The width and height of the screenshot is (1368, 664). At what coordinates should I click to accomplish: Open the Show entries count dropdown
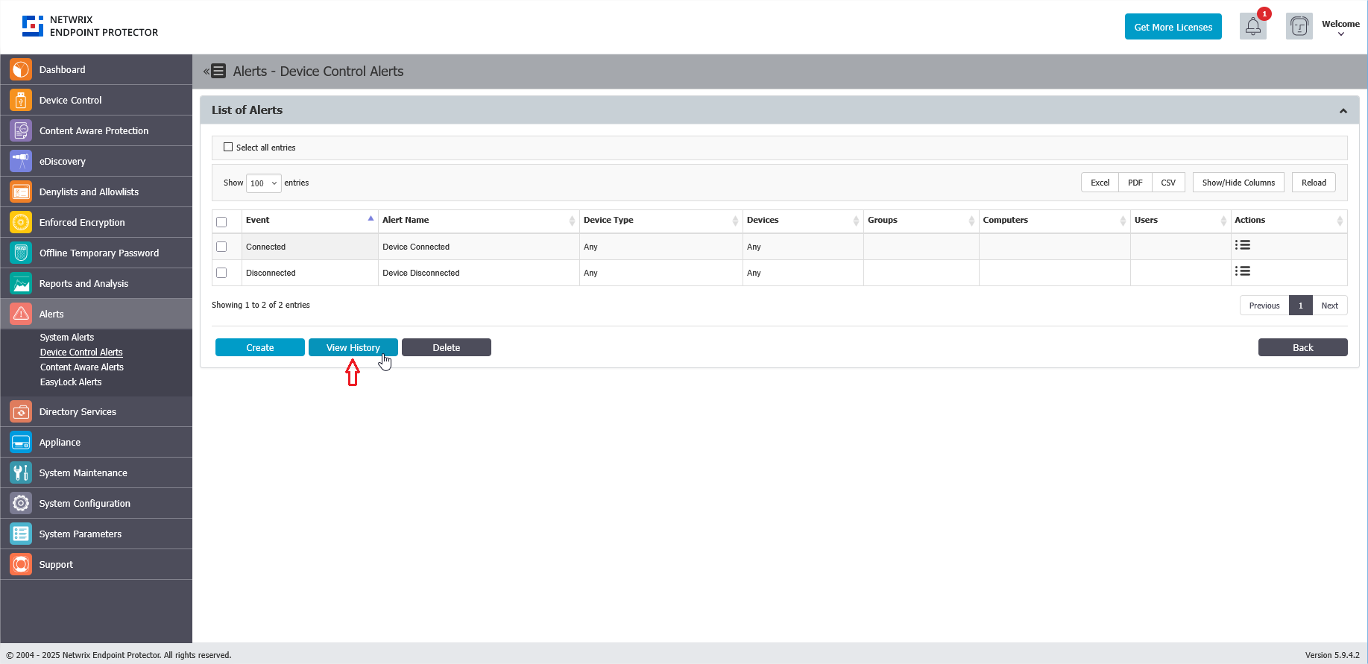pos(264,183)
